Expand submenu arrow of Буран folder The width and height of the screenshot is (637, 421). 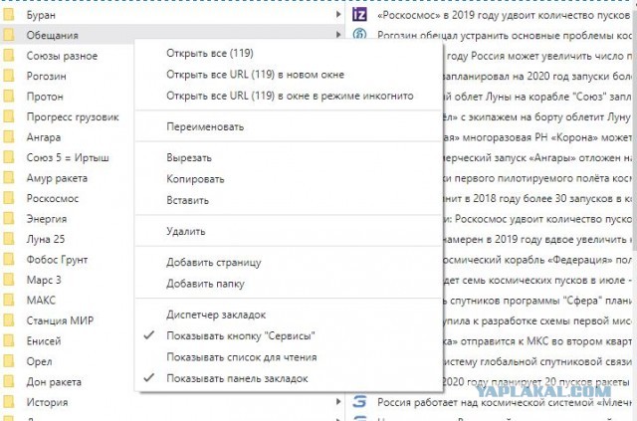click(338, 15)
